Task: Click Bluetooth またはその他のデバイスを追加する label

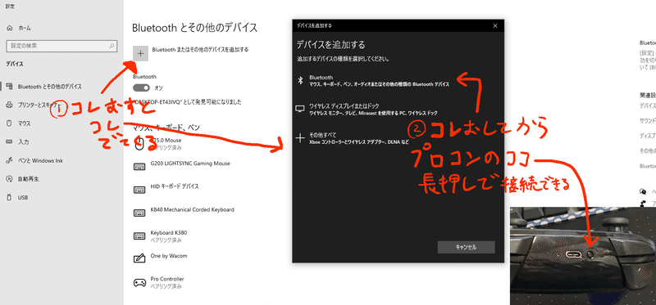Action: [200, 50]
